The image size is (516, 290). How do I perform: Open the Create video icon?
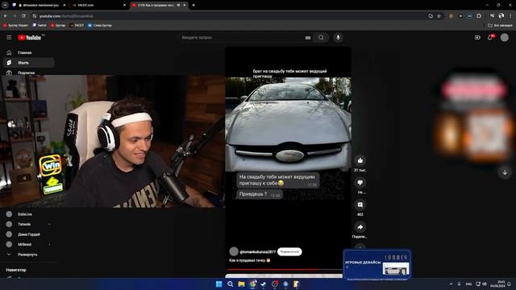click(477, 38)
